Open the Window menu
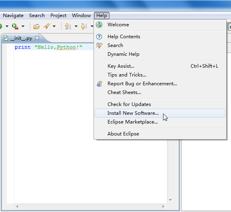 81,16
